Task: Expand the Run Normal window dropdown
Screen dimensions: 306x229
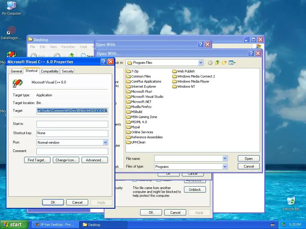Action: (105, 142)
